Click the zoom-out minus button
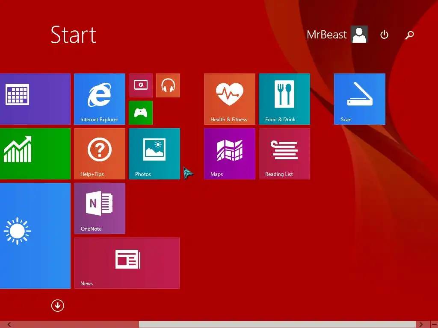The height and width of the screenshot is (328, 438). pos(434,325)
